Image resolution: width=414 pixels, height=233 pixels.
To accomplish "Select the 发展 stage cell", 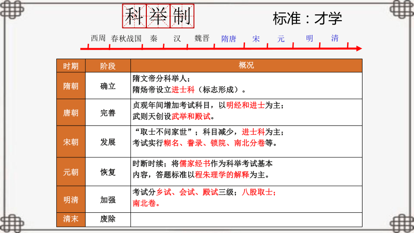I will click(x=108, y=142).
